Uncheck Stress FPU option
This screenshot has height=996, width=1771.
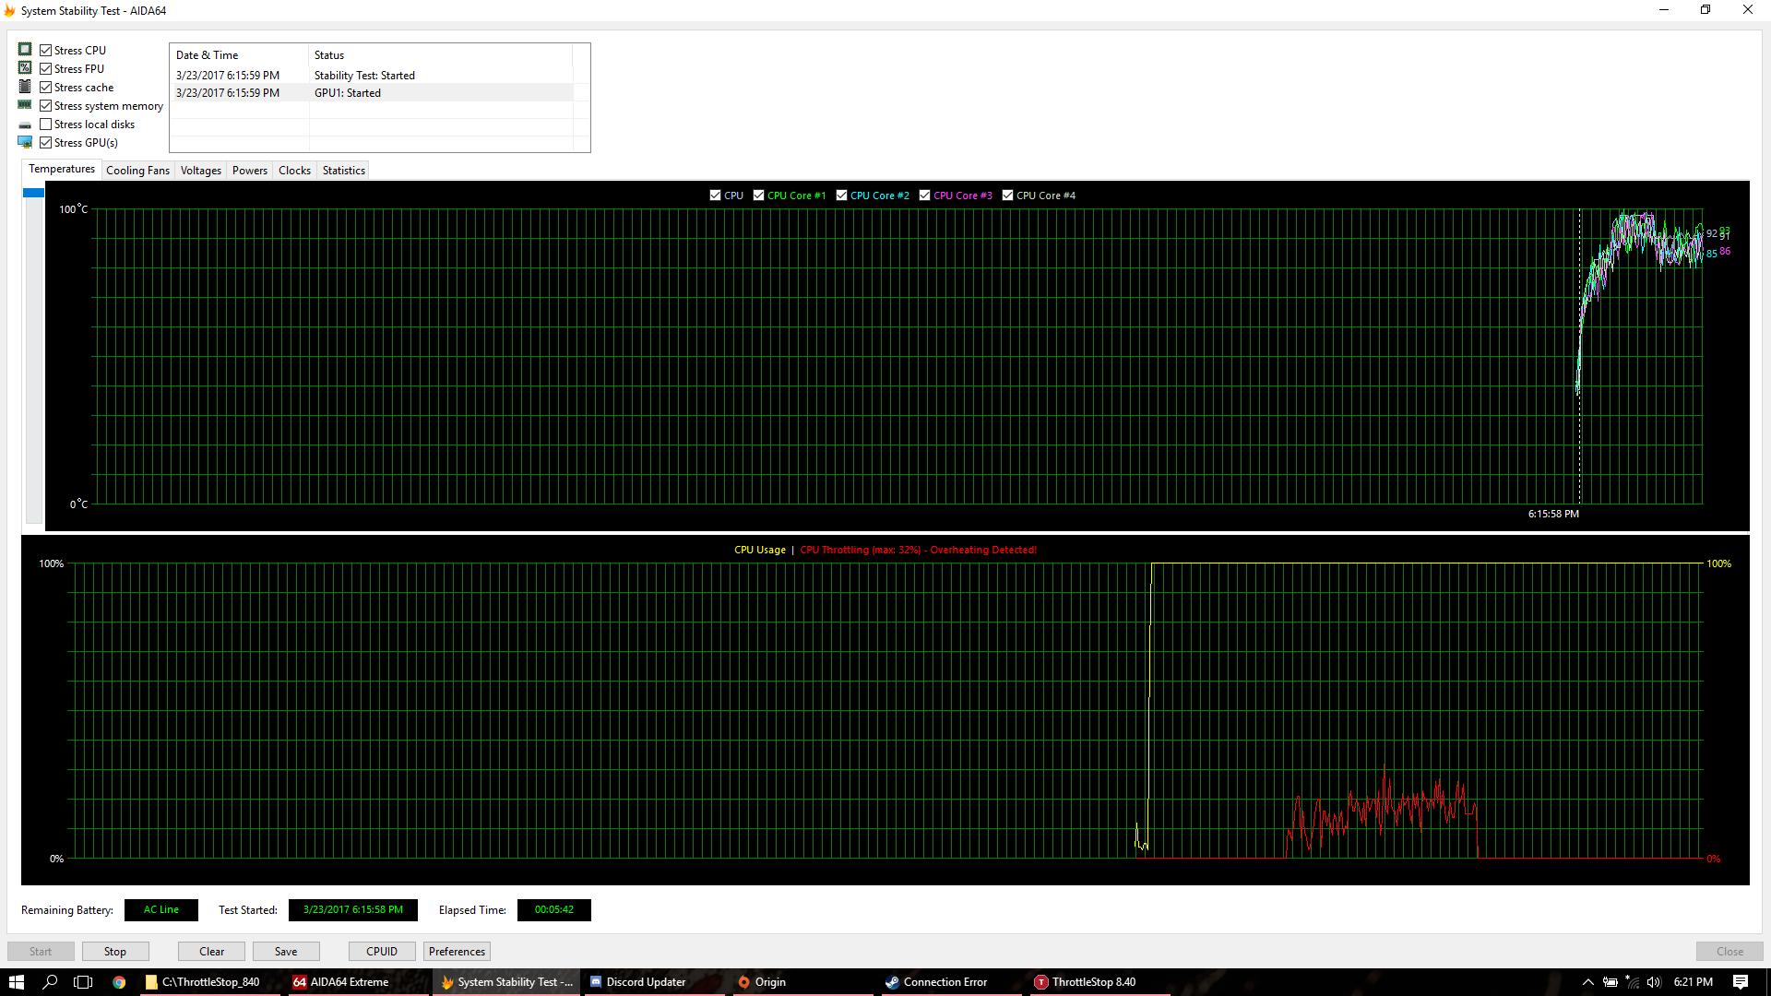(x=45, y=68)
